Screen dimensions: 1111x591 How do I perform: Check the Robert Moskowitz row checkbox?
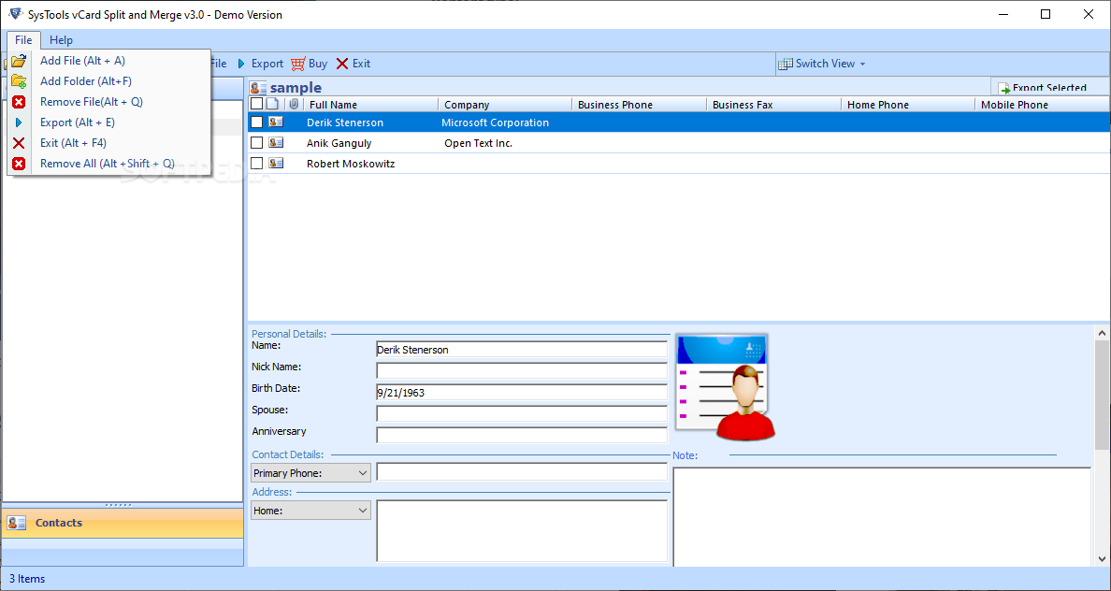[x=256, y=164]
